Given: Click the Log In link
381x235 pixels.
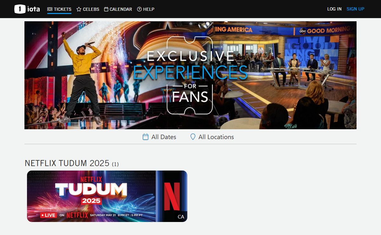Looking at the screenshot, I should point(334,9).
